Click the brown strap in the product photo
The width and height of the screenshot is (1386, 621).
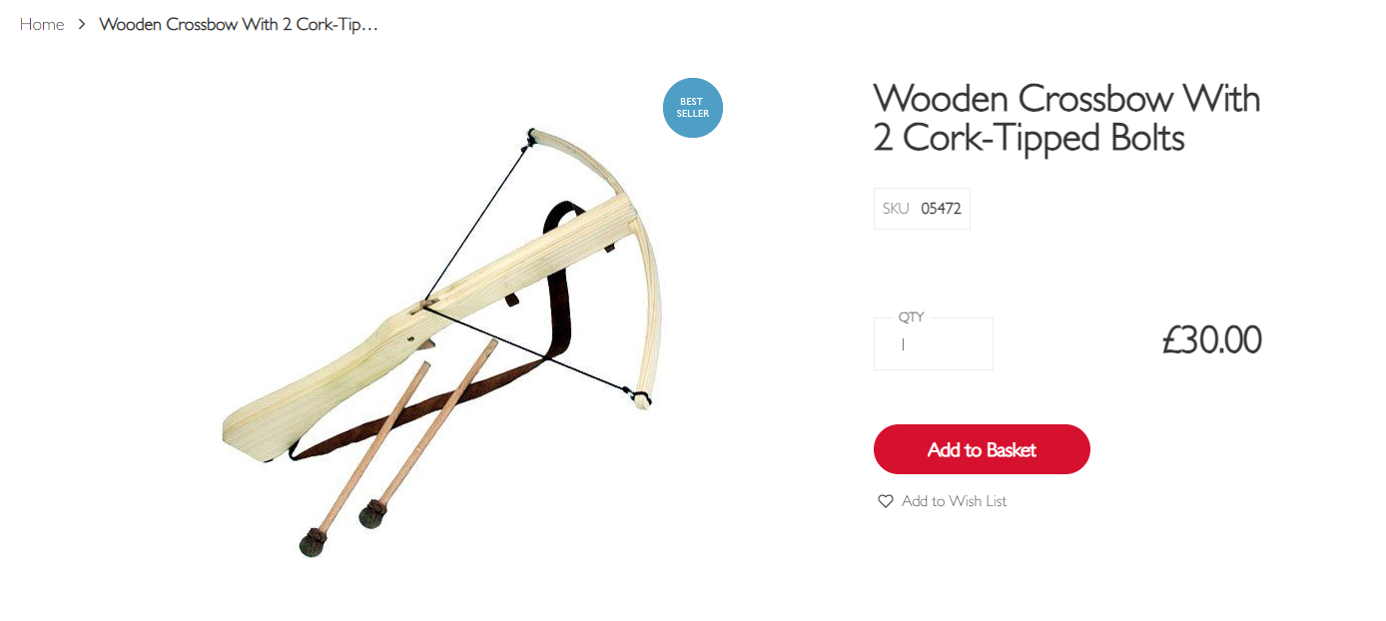pyautogui.click(x=559, y=300)
